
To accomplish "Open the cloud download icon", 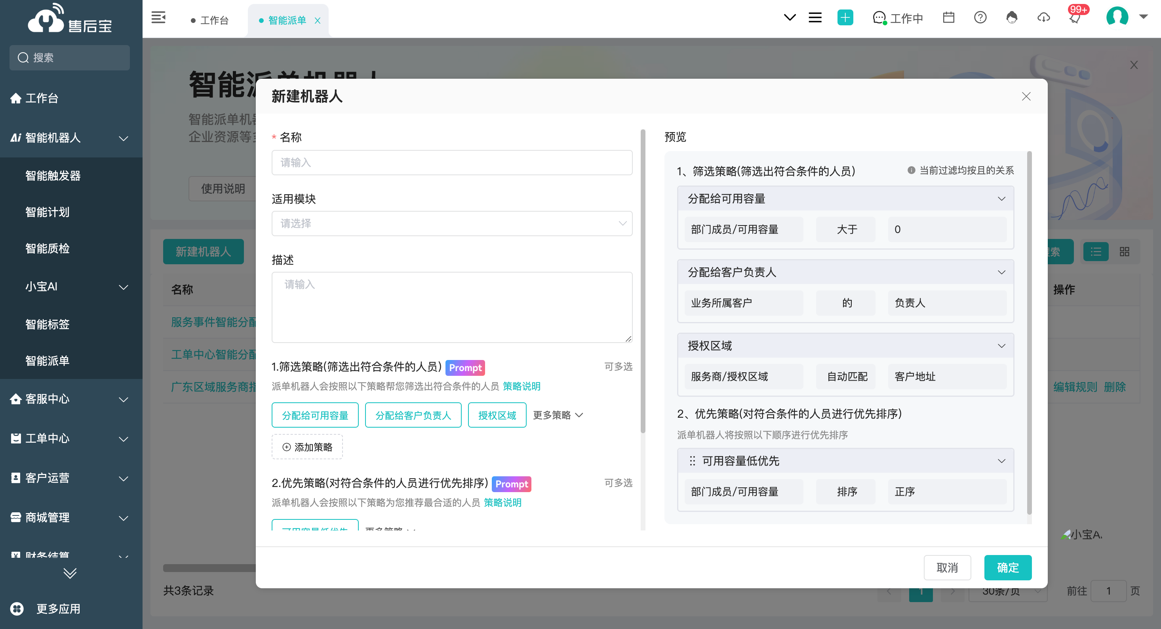I will pyautogui.click(x=1043, y=17).
